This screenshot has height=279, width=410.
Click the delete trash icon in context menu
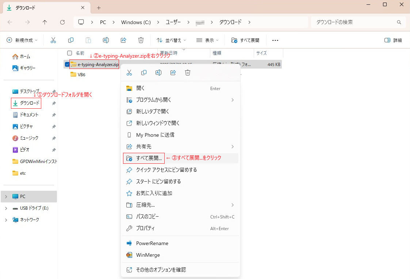(188, 73)
